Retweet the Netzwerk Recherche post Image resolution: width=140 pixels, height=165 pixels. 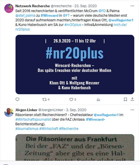[x=46, y=99]
